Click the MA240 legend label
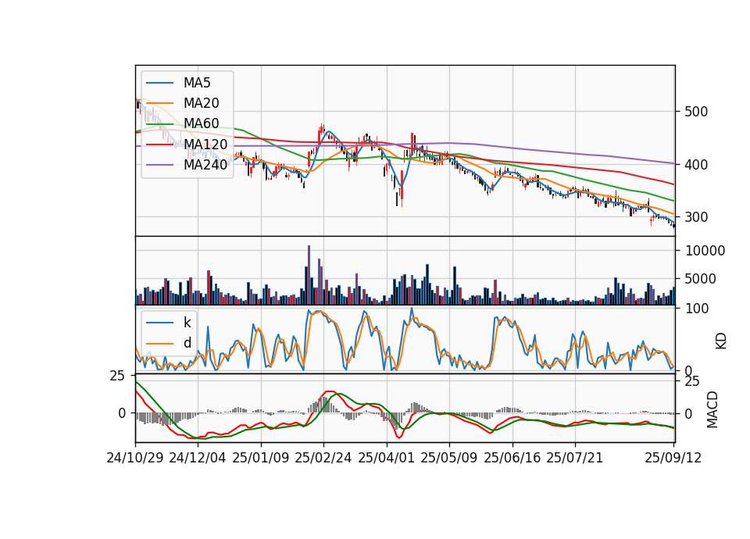The width and height of the screenshot is (750, 539). pyautogui.click(x=205, y=165)
